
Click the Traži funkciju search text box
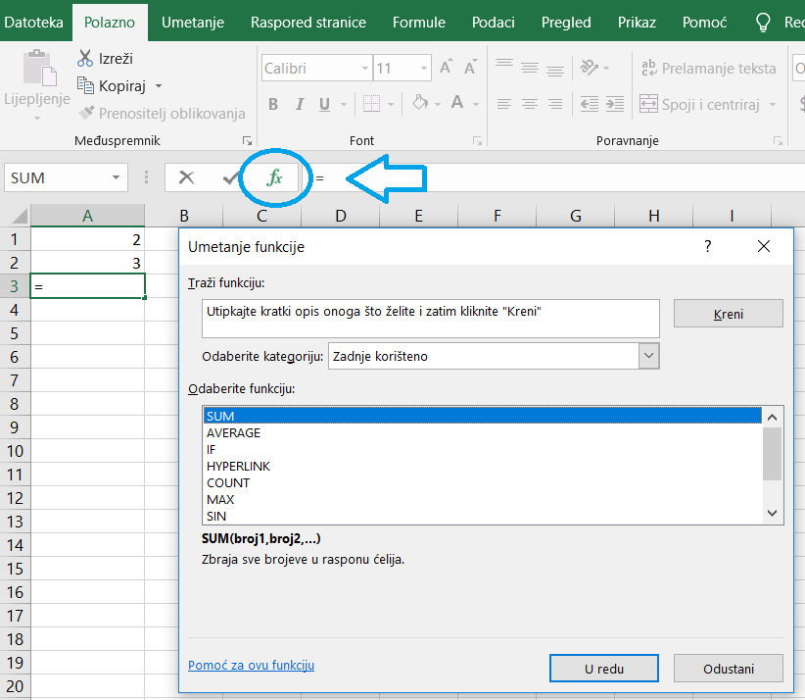[429, 319]
